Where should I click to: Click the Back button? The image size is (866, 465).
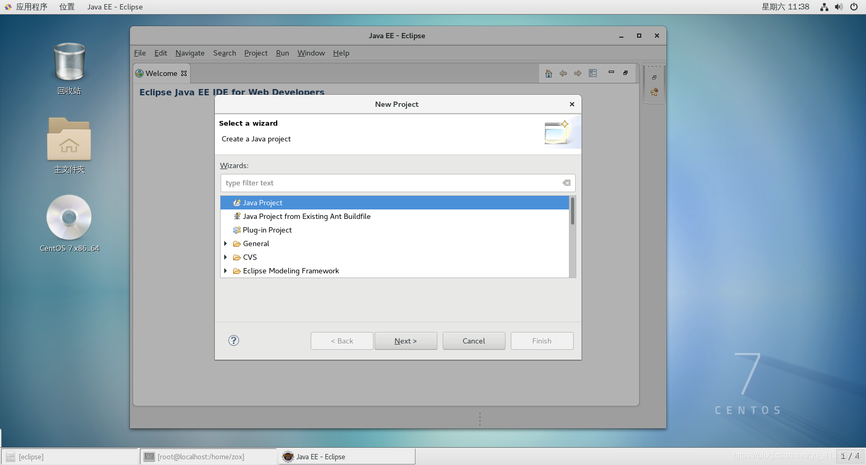point(342,341)
